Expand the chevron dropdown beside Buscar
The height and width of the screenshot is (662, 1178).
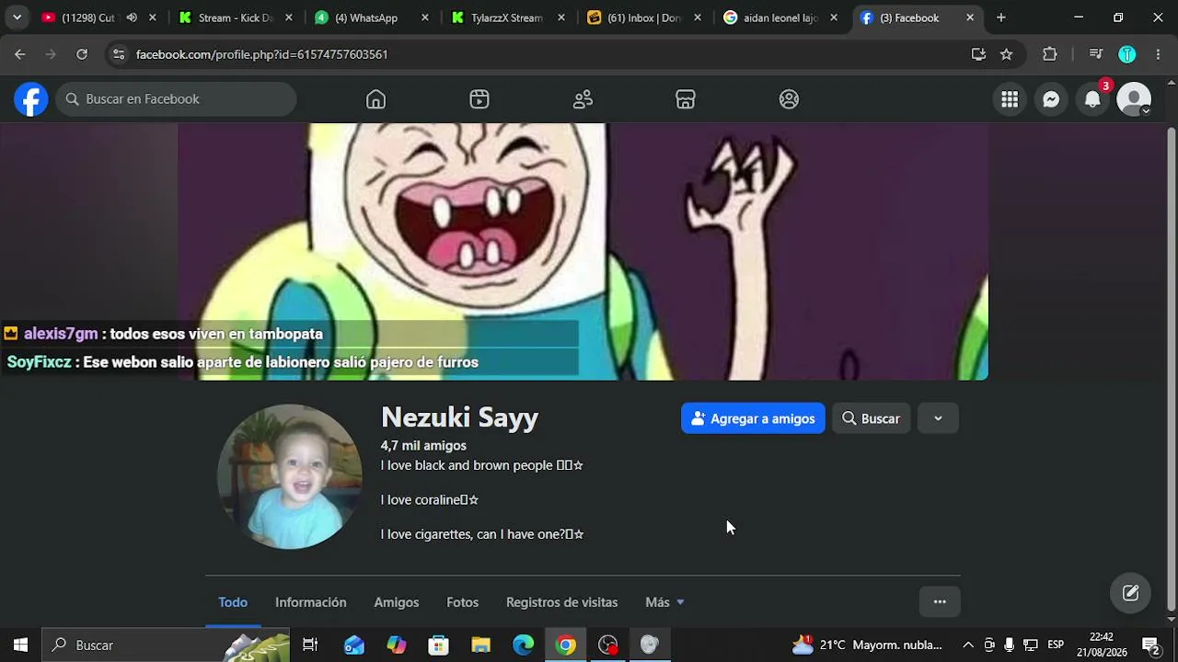click(938, 418)
